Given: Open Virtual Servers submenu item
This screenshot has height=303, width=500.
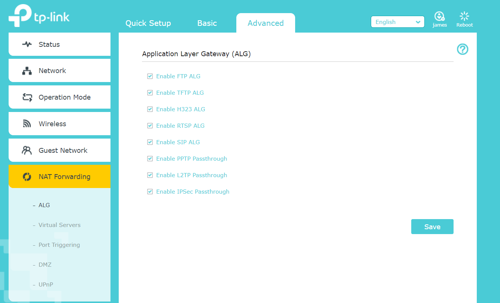Looking at the screenshot, I should tap(59, 225).
